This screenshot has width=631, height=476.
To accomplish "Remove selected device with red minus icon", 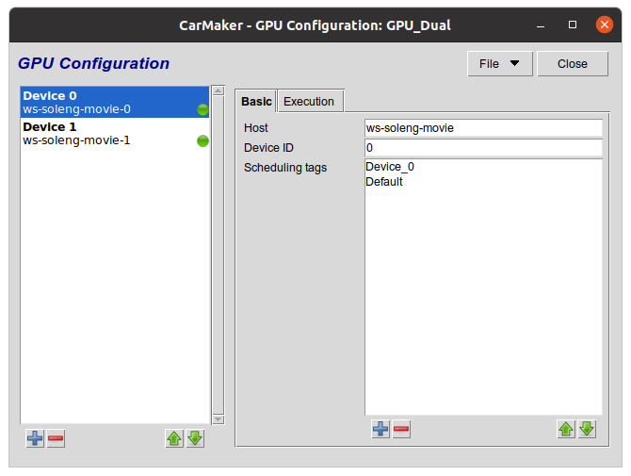I will 56,439.
